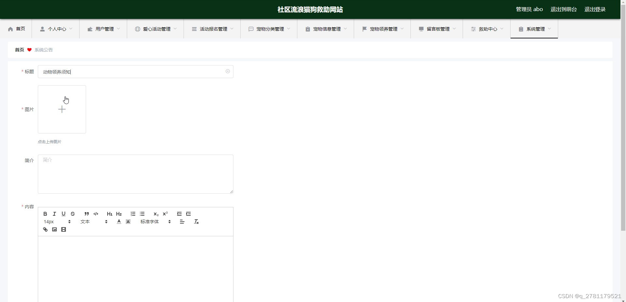The width and height of the screenshot is (626, 302).
Task: Click the 社区流浪猫狗救助网站 site title
Action: 310,9
